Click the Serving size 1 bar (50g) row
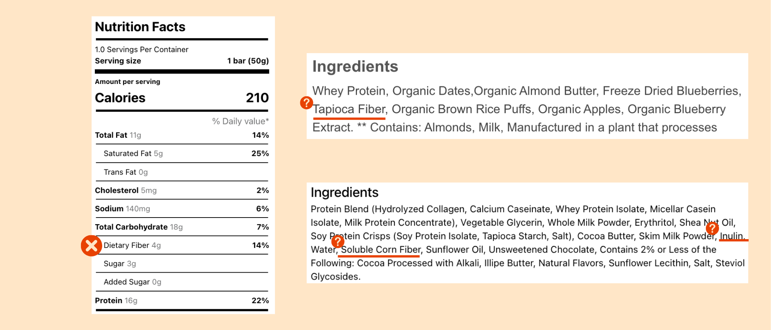The image size is (771, 330). pos(182,61)
